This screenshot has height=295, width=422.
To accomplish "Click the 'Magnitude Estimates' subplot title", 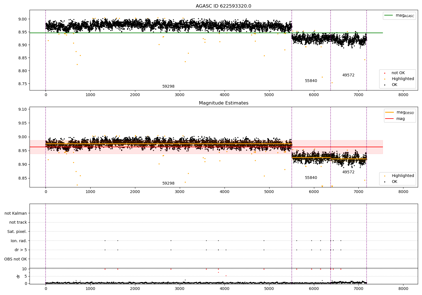I will click(x=223, y=103).
